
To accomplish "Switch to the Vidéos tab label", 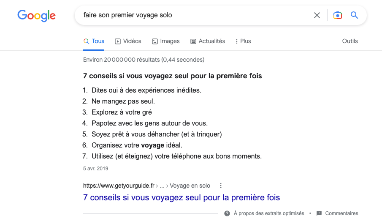I will pyautogui.click(x=132, y=41).
